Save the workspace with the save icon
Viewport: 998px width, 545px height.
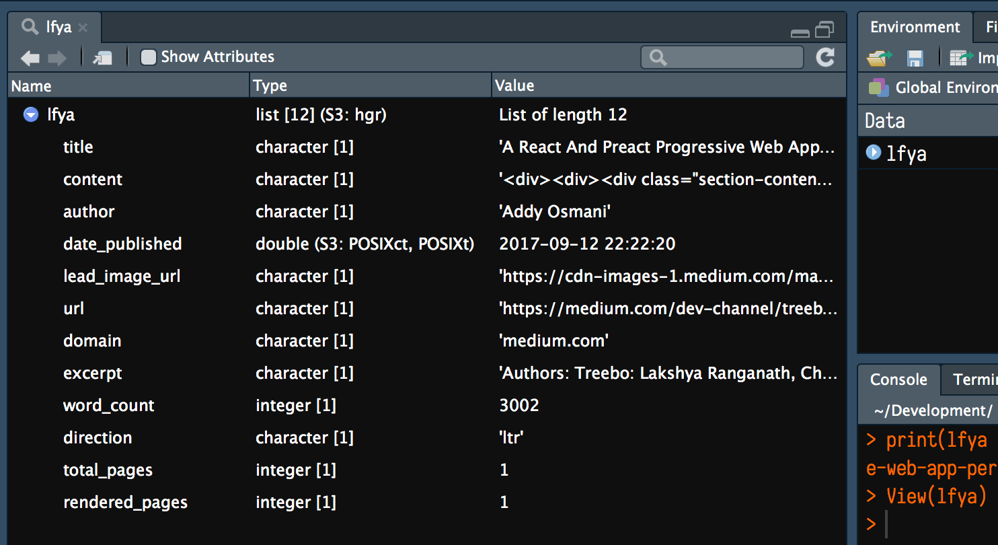pyautogui.click(x=915, y=59)
